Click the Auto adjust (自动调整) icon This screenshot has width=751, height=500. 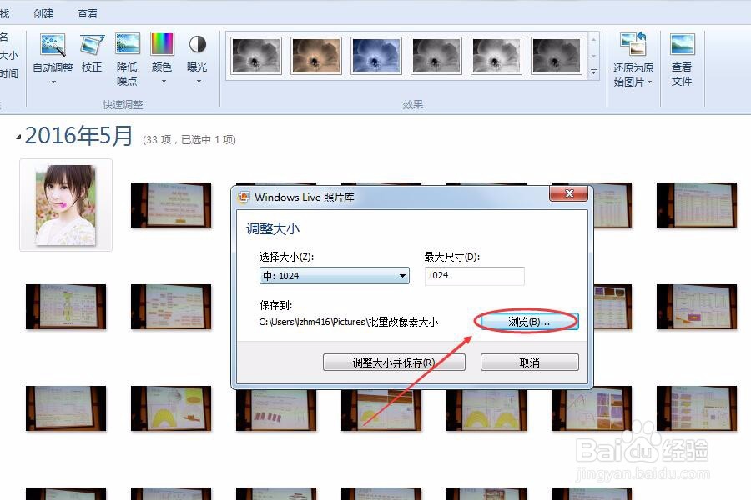(53, 45)
